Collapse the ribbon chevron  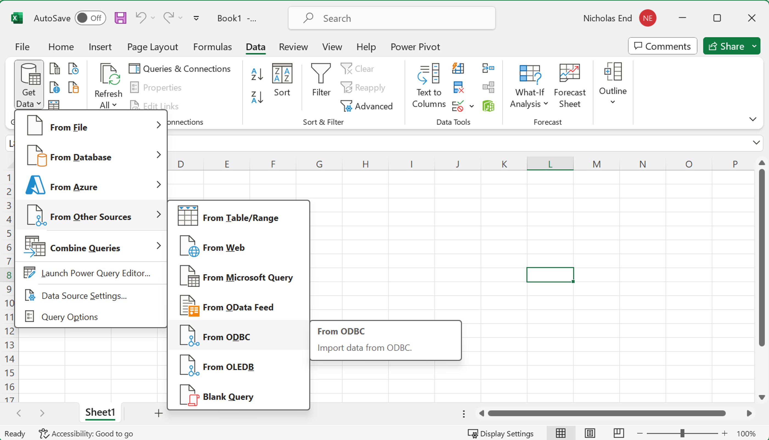[x=753, y=119]
